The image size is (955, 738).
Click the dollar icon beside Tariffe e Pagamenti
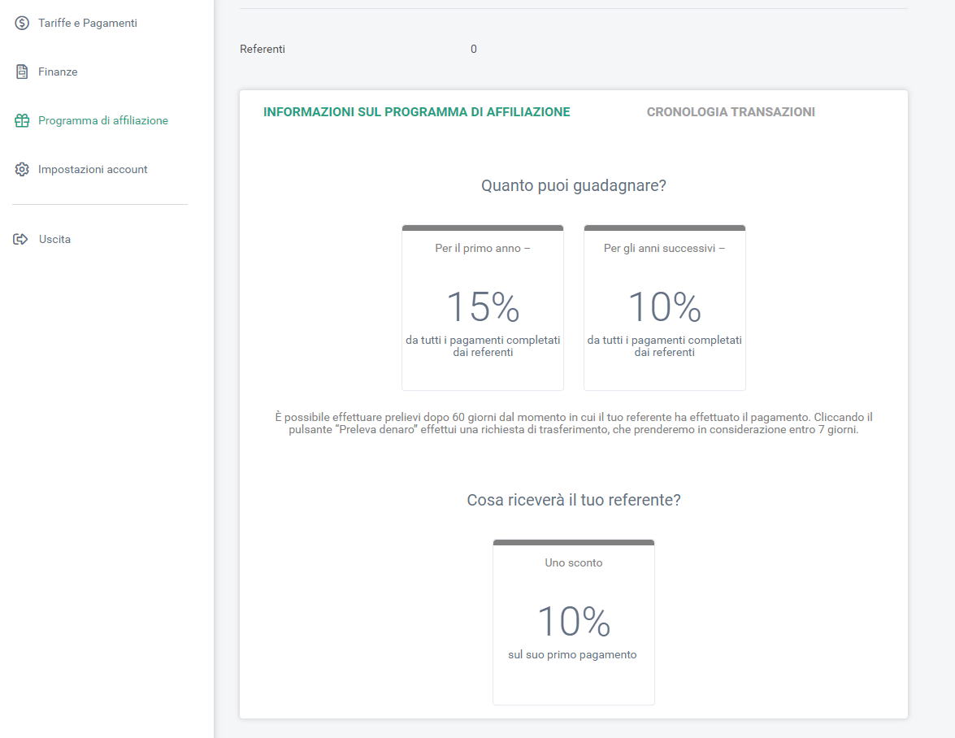click(x=22, y=23)
